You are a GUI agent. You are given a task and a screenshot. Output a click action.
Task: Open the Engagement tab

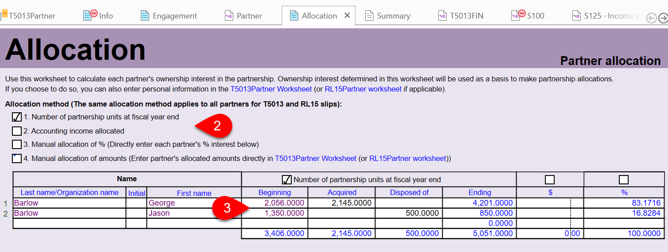pyautogui.click(x=175, y=16)
